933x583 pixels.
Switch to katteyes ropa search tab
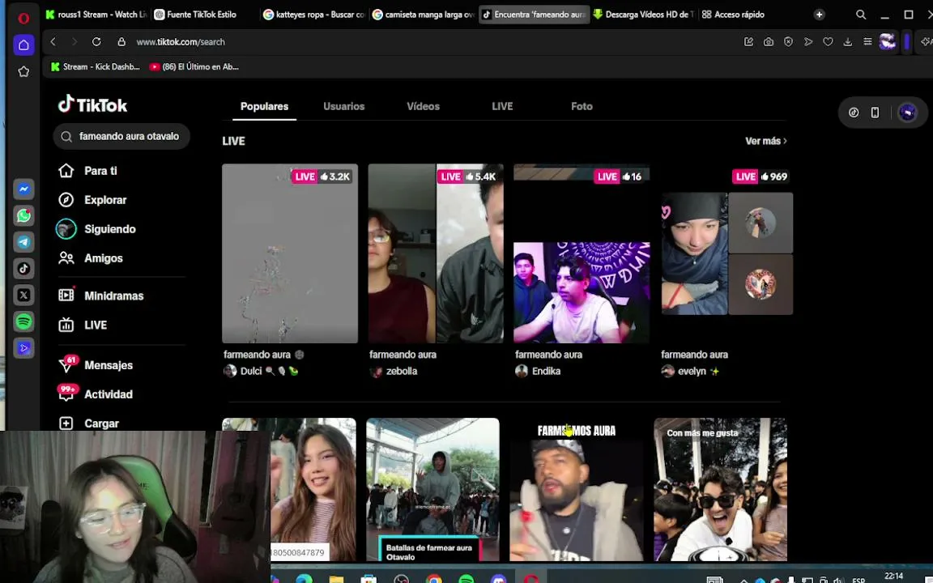(313, 15)
